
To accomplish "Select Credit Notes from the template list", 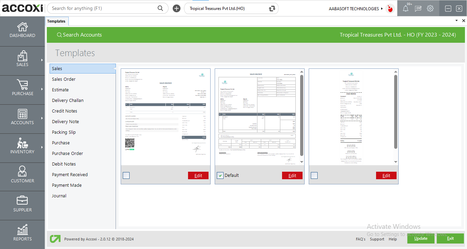I will 64,111.
